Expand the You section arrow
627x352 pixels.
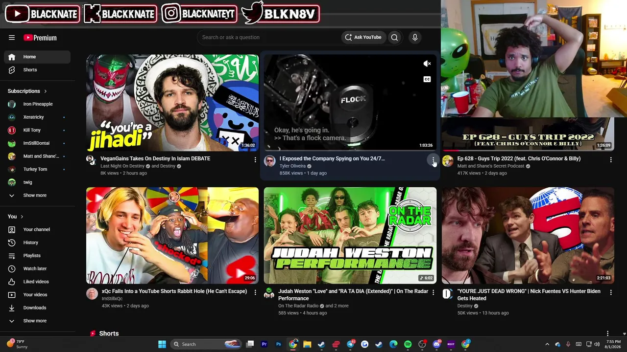(22, 217)
